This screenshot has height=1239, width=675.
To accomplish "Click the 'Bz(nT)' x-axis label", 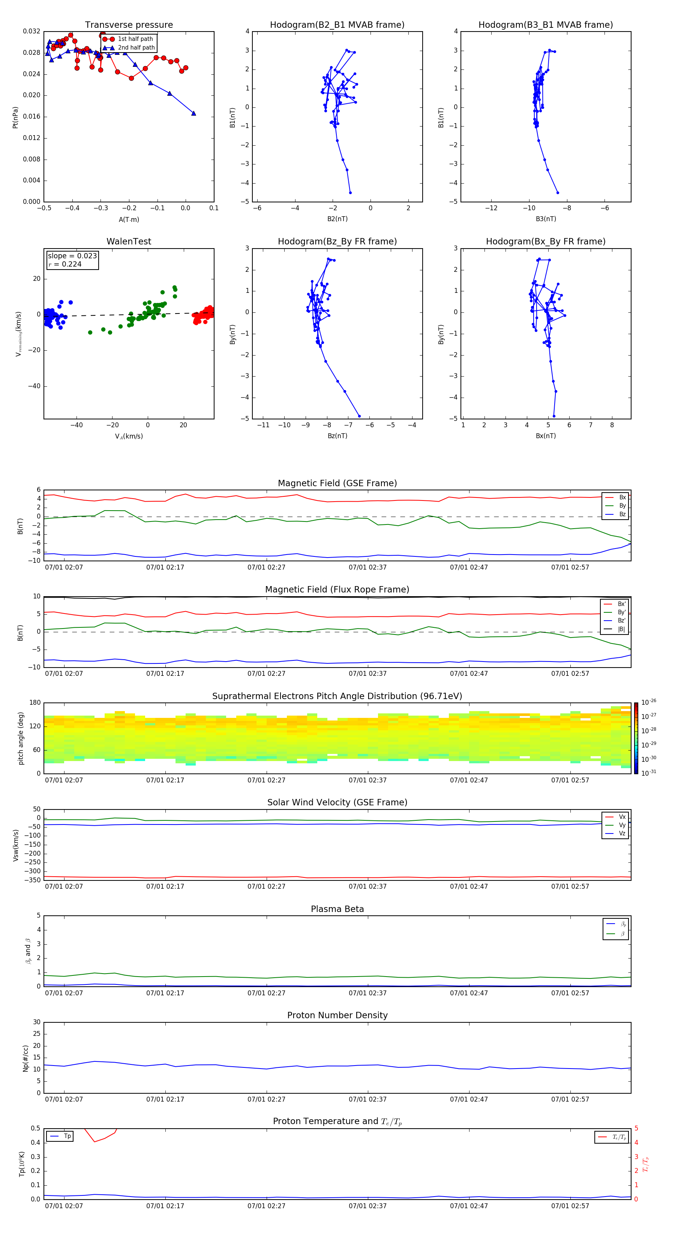I will coord(337,436).
